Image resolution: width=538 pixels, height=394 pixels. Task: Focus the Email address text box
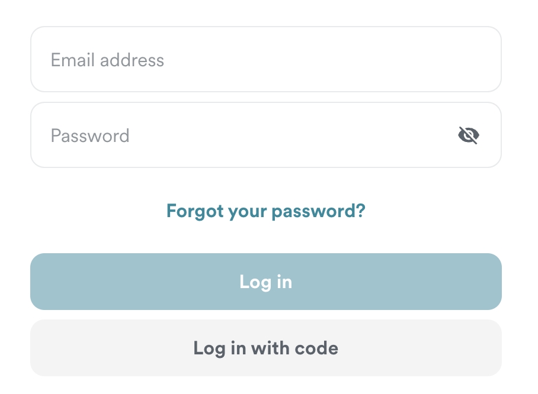click(x=265, y=60)
